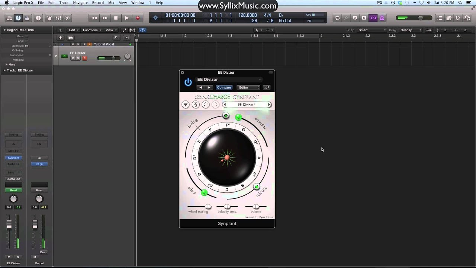Toggle the Synplant plugin power bypass button

coord(188,82)
